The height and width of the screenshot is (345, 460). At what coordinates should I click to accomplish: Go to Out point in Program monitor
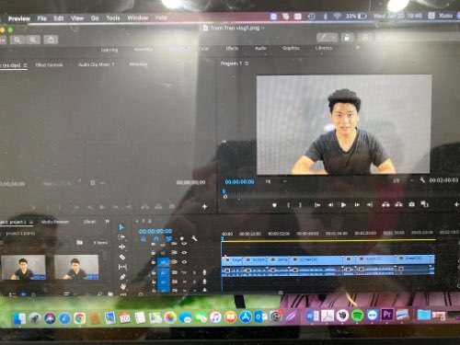click(x=370, y=205)
